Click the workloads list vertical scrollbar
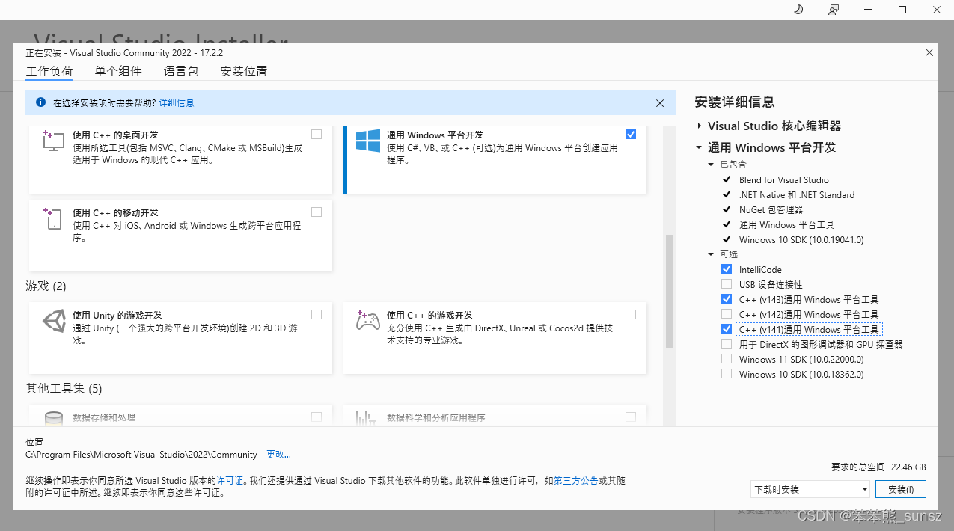The image size is (954, 531). pos(669,292)
